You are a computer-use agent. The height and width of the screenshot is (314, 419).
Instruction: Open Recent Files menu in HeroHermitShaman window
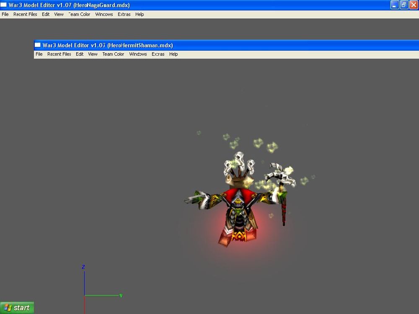[59, 54]
